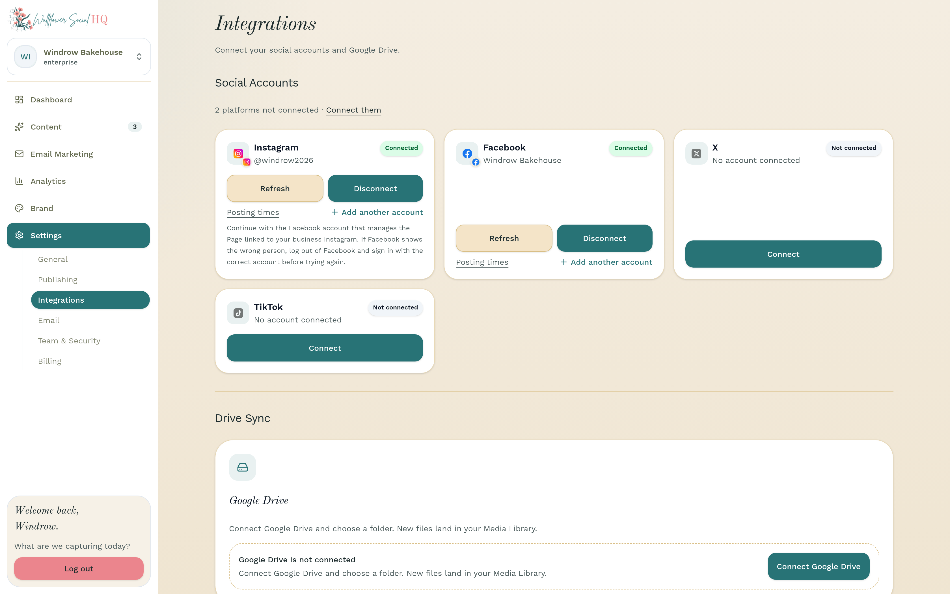950x594 pixels.
Task: Click the TikTok platform icon
Action: click(238, 313)
